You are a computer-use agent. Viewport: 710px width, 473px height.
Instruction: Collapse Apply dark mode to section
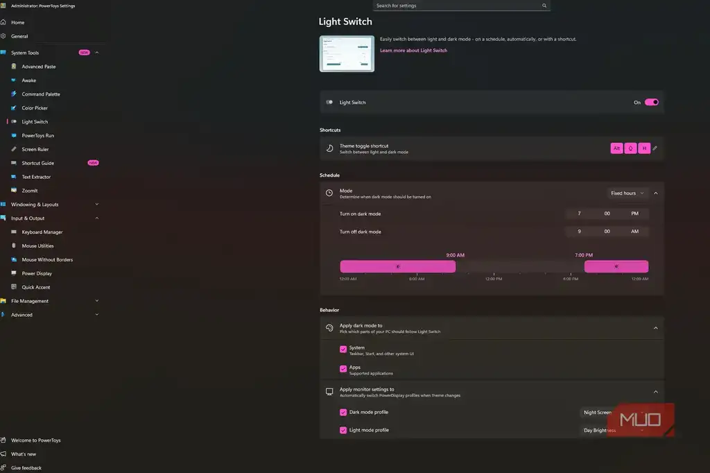point(656,328)
